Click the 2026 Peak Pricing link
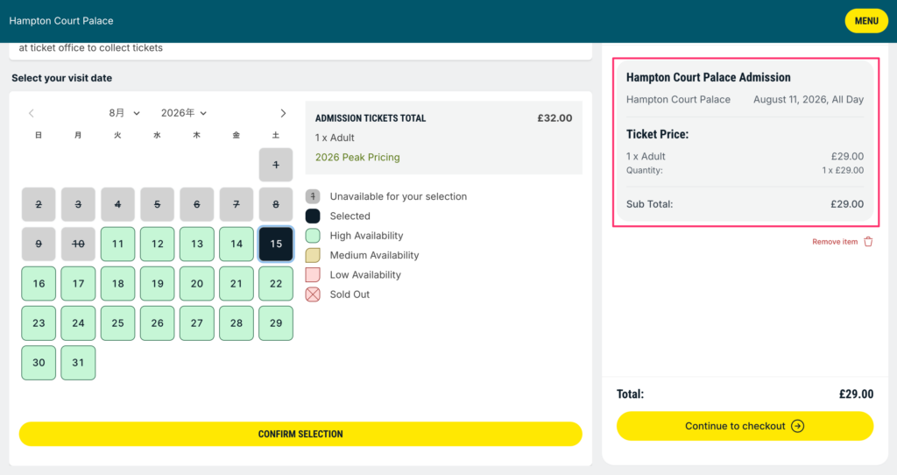 [357, 157]
